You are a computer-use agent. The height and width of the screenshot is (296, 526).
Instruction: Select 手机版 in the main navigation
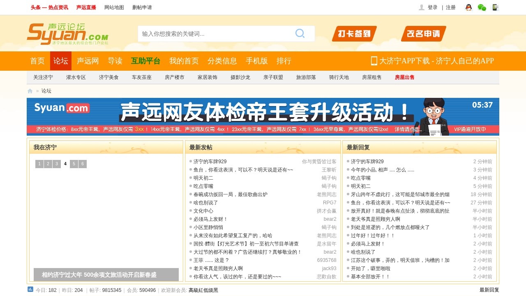point(256,61)
